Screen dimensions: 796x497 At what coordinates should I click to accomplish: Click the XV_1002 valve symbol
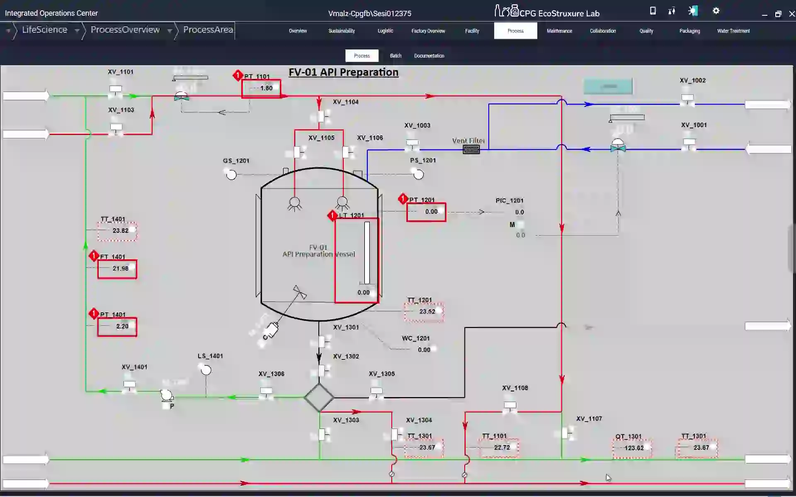(x=687, y=101)
